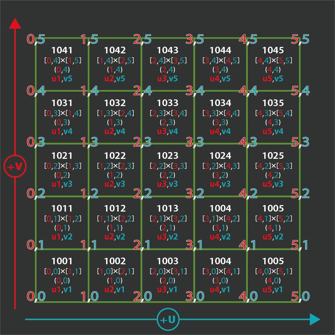This screenshot has height=335, width=335.
Task: Select the tile labeled u4,v2
Action: tap(220, 222)
